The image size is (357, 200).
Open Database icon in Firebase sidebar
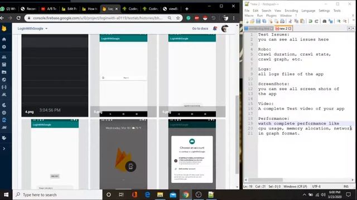4,64
